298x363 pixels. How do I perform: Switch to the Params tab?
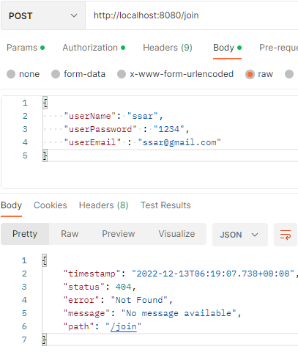pos(26,48)
